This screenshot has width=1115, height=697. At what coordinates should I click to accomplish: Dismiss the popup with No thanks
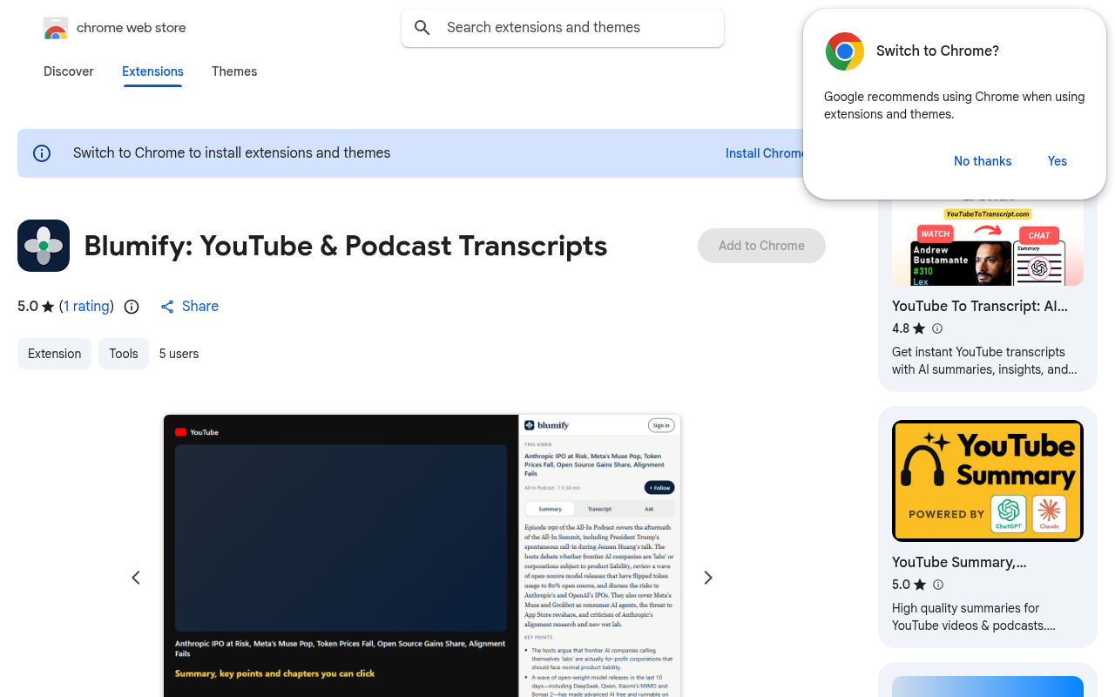pyautogui.click(x=983, y=161)
